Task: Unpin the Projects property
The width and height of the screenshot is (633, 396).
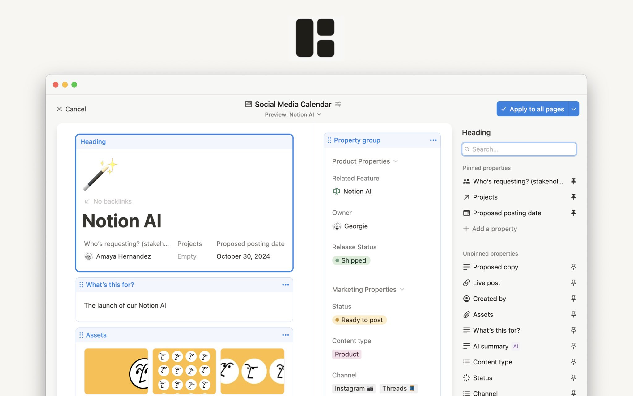Action: [573, 197]
